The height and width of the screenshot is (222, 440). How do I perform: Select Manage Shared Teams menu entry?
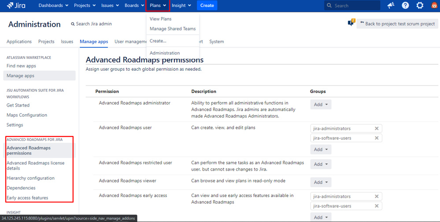(173, 29)
